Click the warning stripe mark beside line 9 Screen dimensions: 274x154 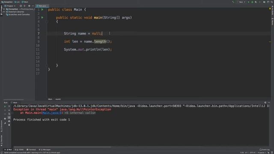(270, 42)
